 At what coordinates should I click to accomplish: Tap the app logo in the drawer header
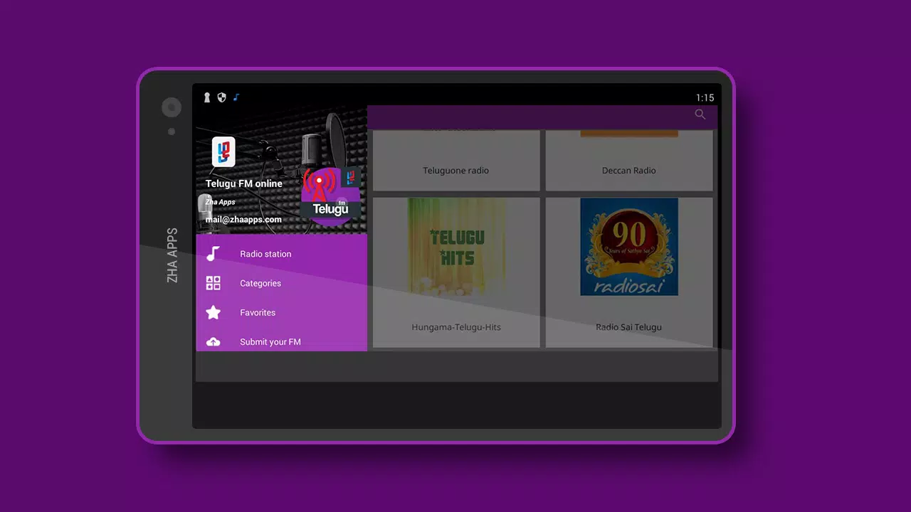point(223,152)
